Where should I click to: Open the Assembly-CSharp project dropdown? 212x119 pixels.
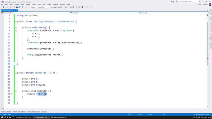[35, 13]
